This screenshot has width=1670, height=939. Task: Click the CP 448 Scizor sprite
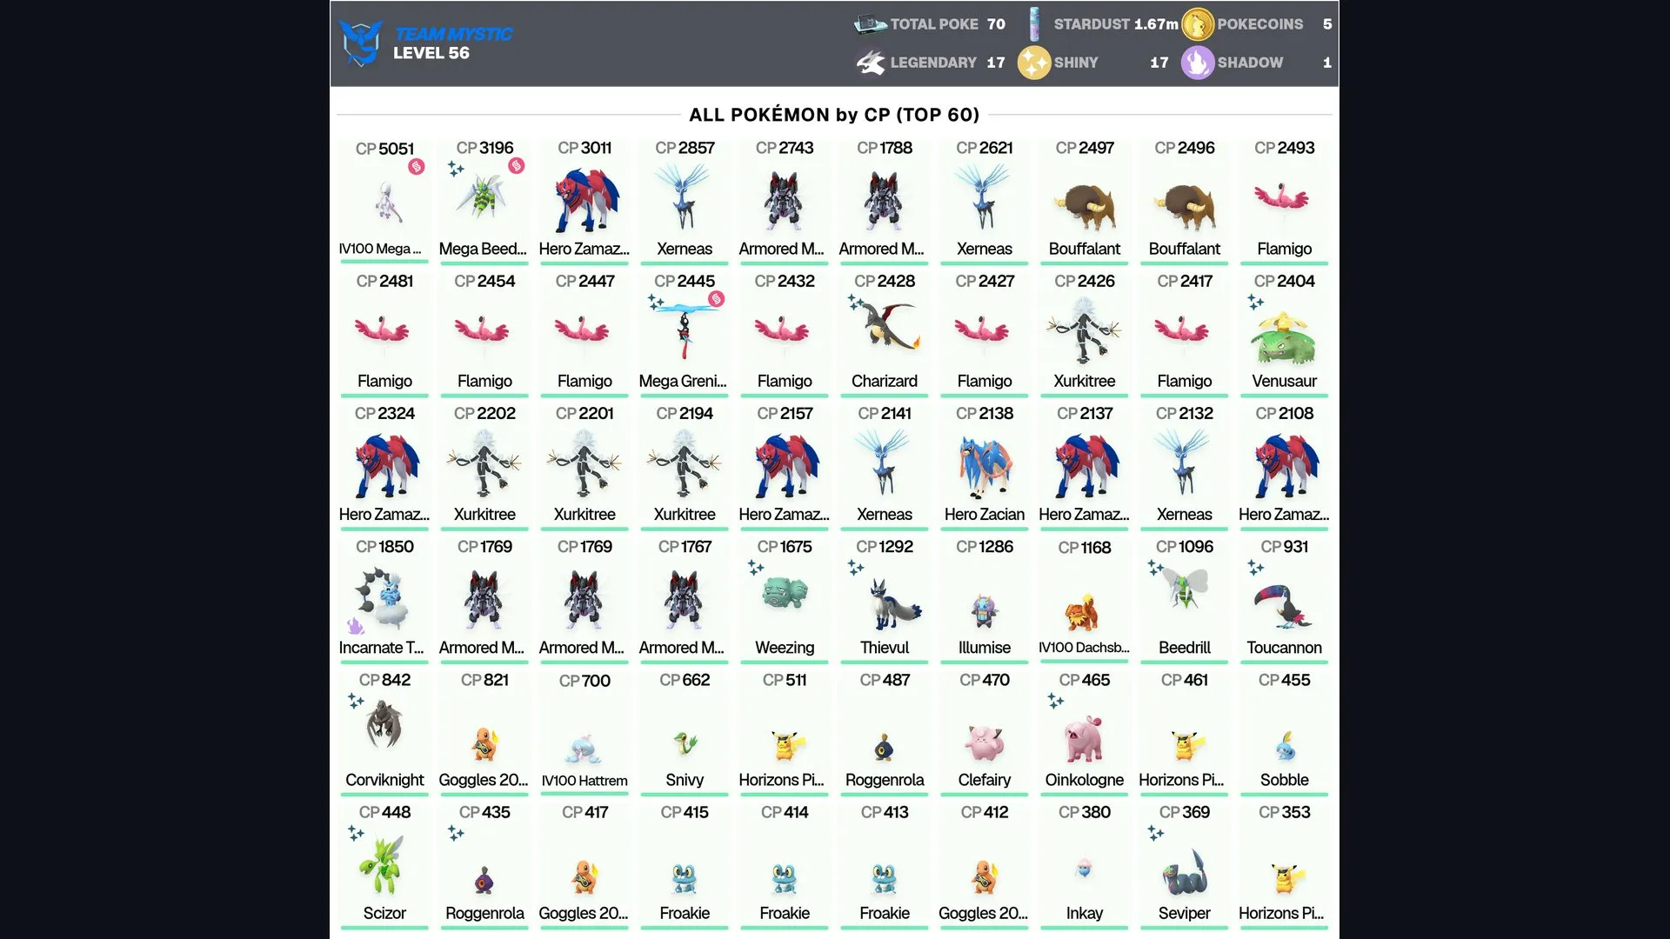[382, 864]
